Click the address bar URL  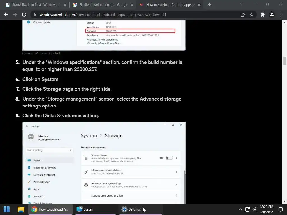pos(103,15)
